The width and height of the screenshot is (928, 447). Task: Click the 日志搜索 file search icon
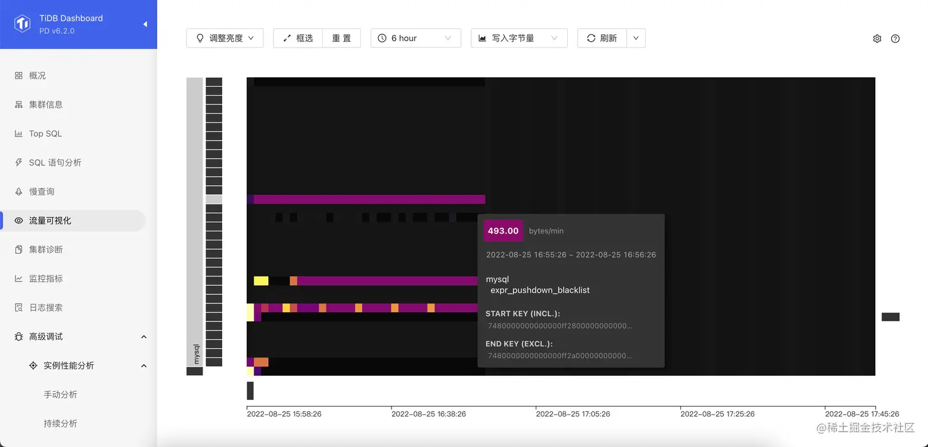pyautogui.click(x=18, y=308)
